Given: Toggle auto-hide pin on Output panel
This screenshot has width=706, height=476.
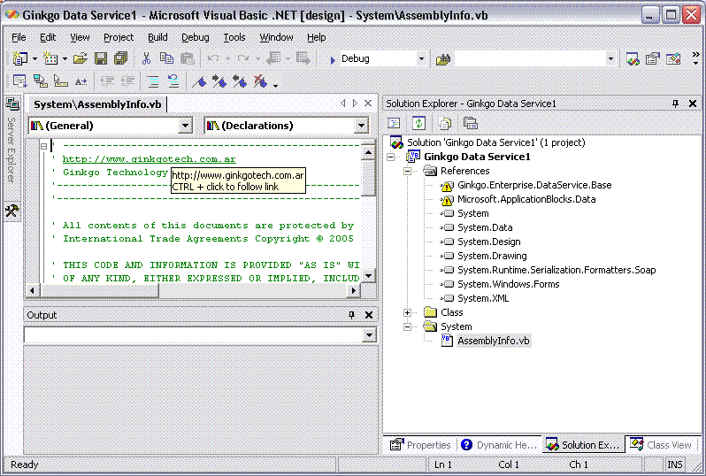Looking at the screenshot, I should click(x=351, y=315).
